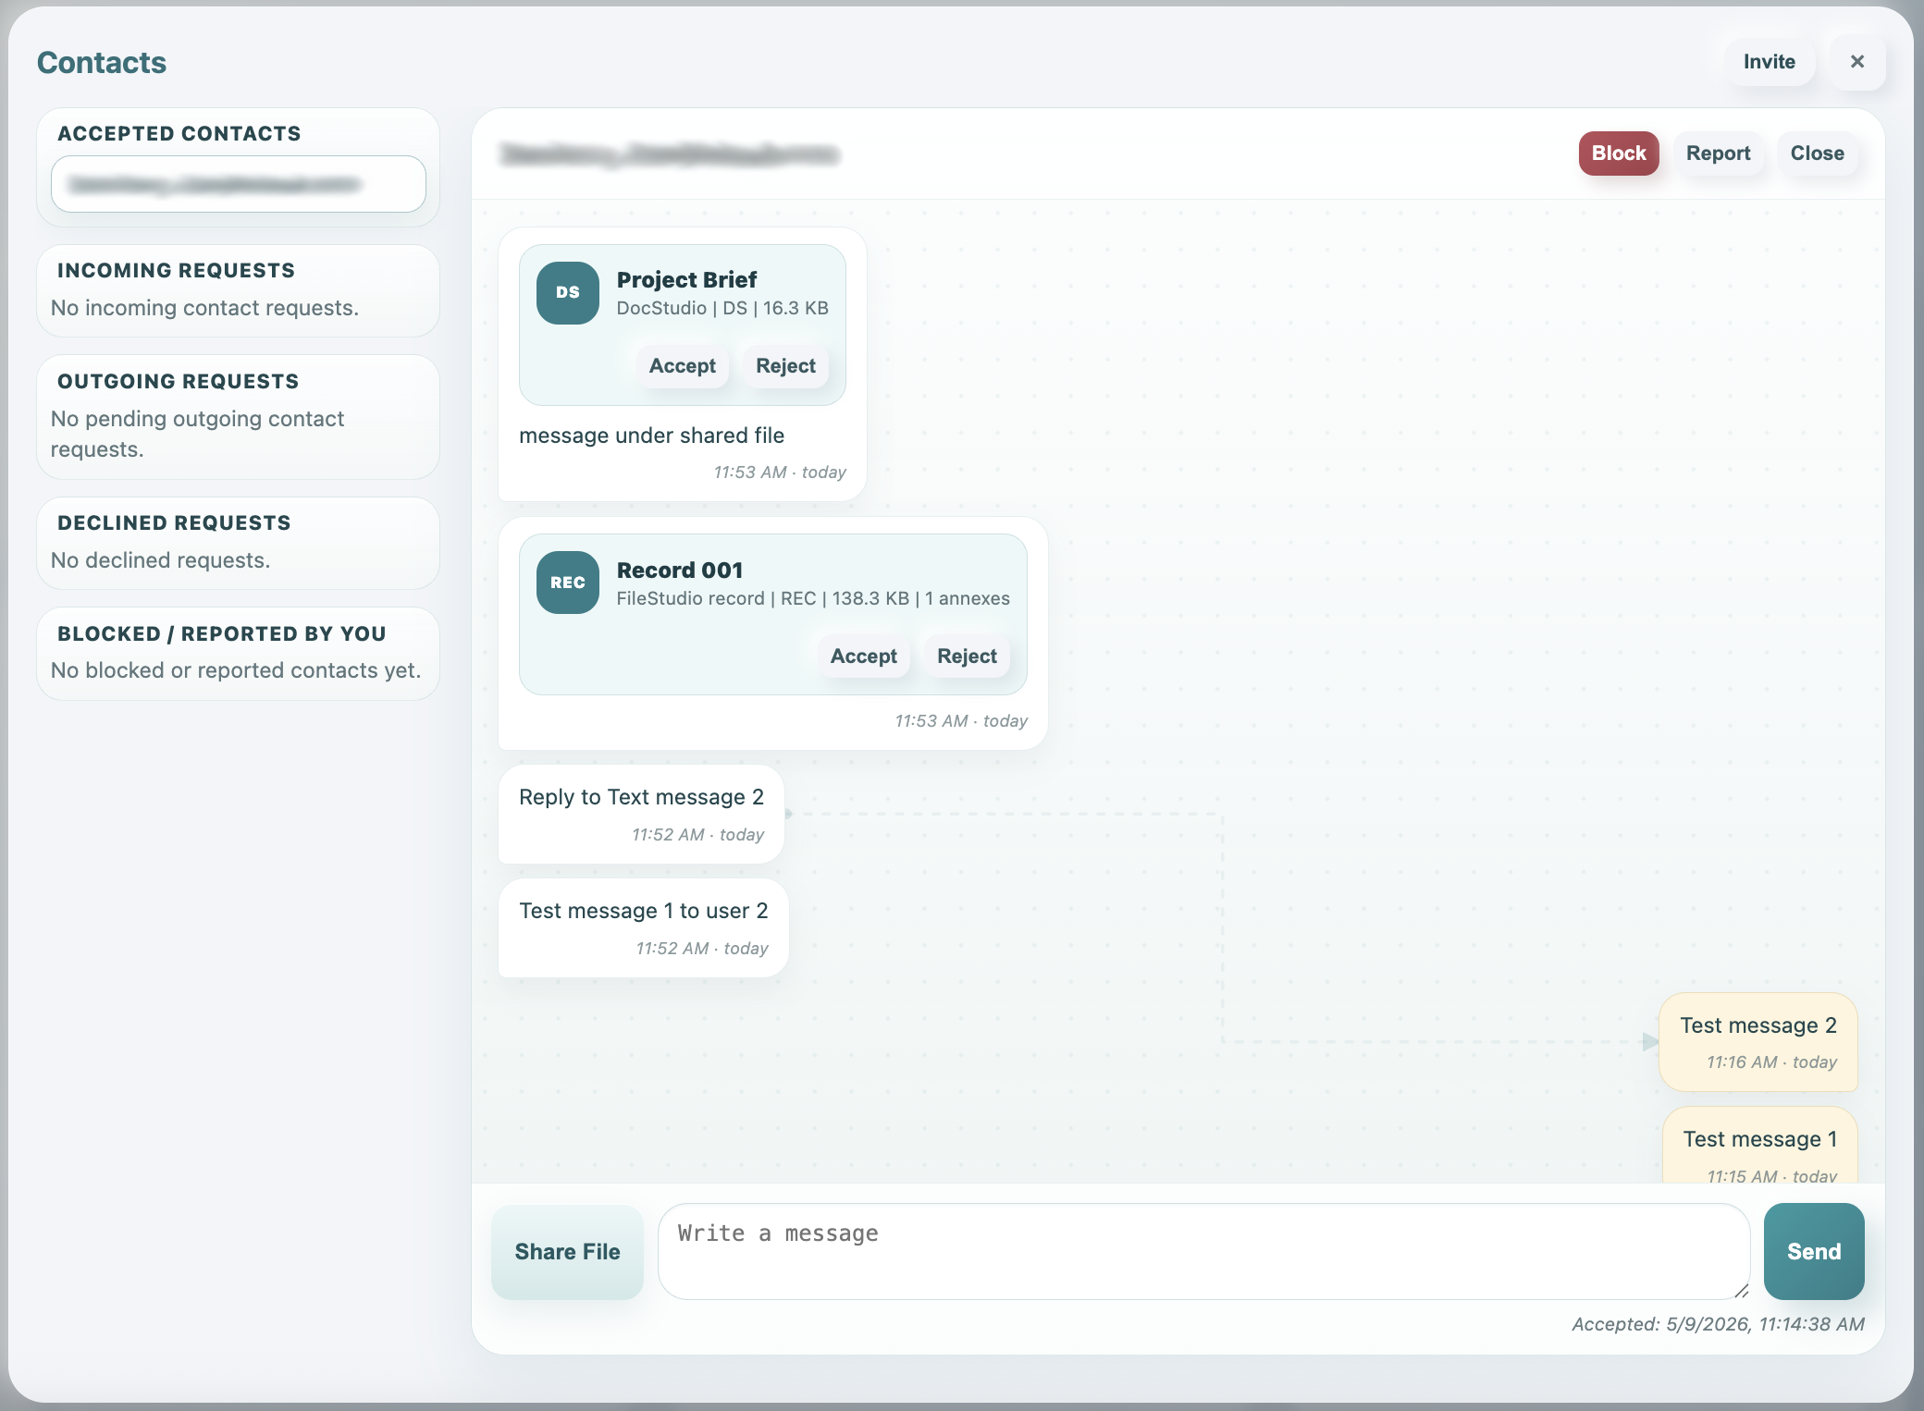Click the 'Reply to Text message 2' bubble
Image resolution: width=1924 pixels, height=1411 pixels.
click(641, 815)
